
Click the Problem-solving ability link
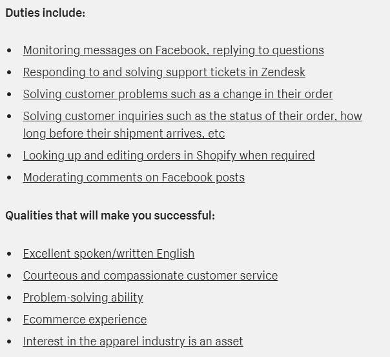pos(83,298)
